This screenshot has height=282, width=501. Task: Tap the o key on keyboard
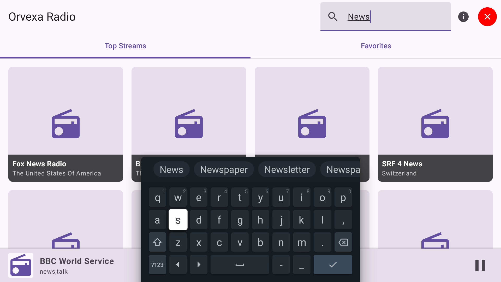pyautogui.click(x=322, y=197)
